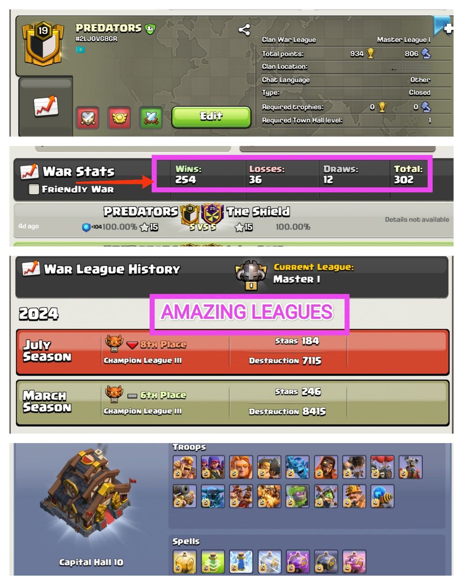This screenshot has height=585, width=463.
Task: Select the clan statistics chart tab
Action: (x=46, y=106)
